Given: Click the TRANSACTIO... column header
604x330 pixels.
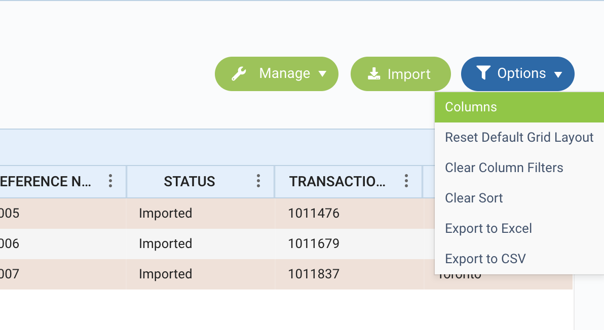Looking at the screenshot, I should (x=337, y=182).
